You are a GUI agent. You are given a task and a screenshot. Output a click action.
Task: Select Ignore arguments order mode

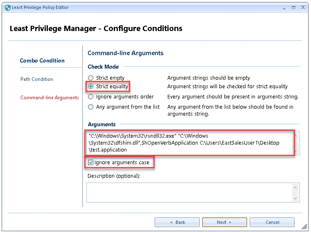[x=91, y=97]
